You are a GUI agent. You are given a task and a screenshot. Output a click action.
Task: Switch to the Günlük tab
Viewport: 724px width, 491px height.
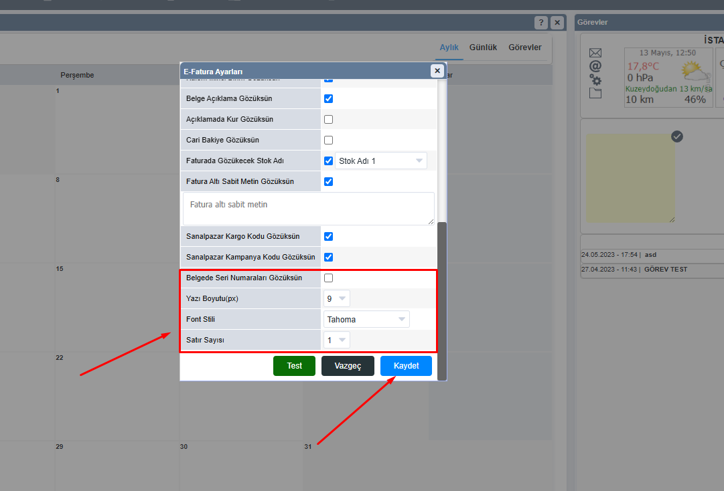click(x=483, y=47)
